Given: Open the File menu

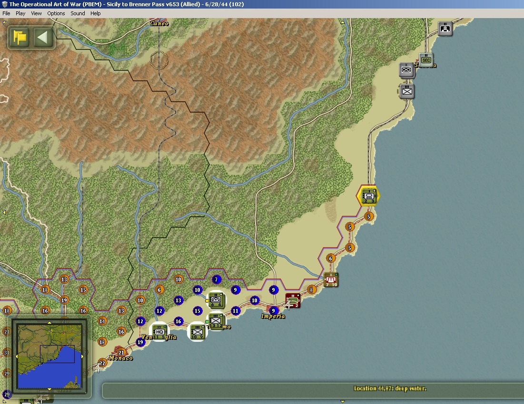Looking at the screenshot, I should tap(6, 13).
